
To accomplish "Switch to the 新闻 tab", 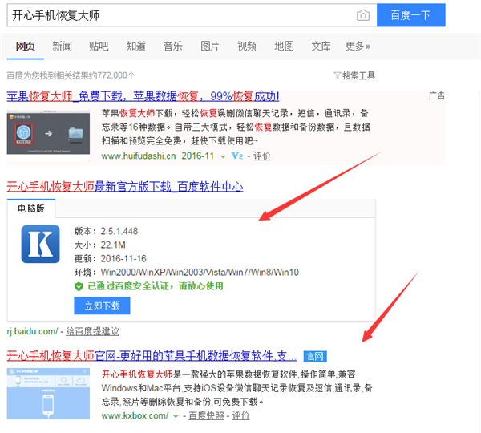I will pos(63,47).
